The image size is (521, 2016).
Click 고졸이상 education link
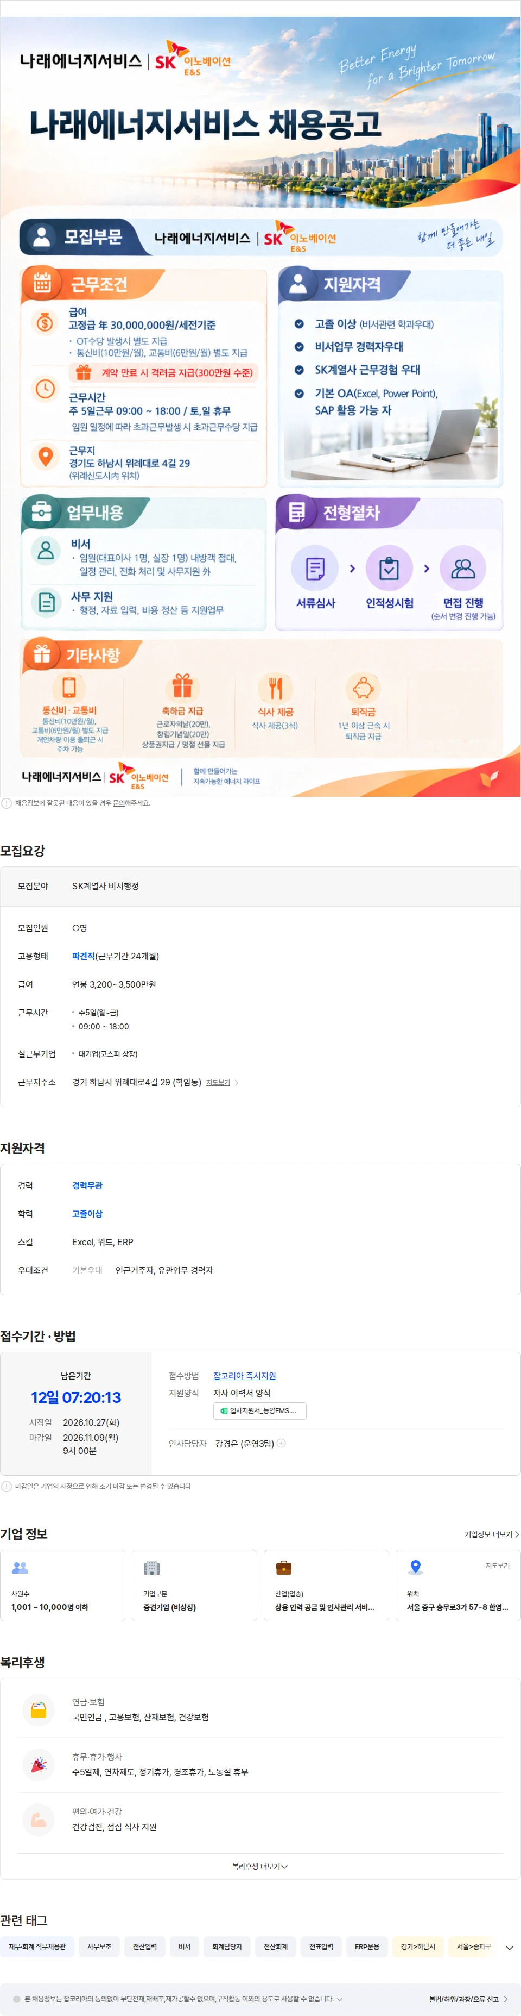(87, 1214)
